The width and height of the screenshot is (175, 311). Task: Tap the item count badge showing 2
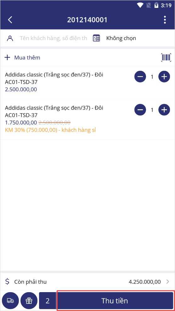point(48,301)
